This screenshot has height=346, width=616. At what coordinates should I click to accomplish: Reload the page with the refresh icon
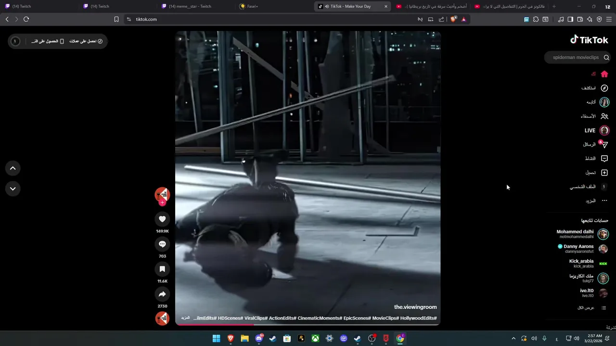(x=26, y=19)
